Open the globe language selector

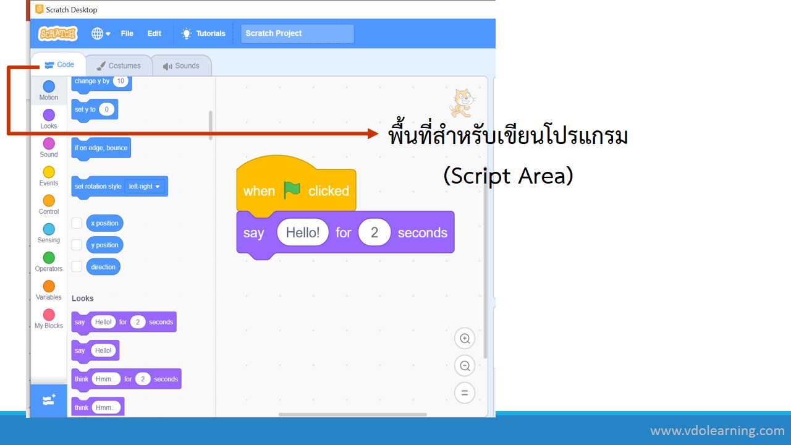100,33
